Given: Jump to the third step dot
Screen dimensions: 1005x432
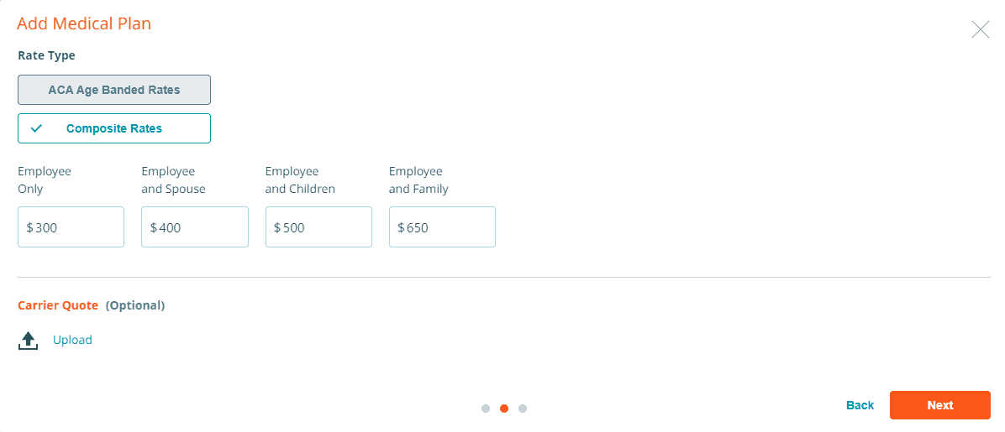Looking at the screenshot, I should point(523,409).
